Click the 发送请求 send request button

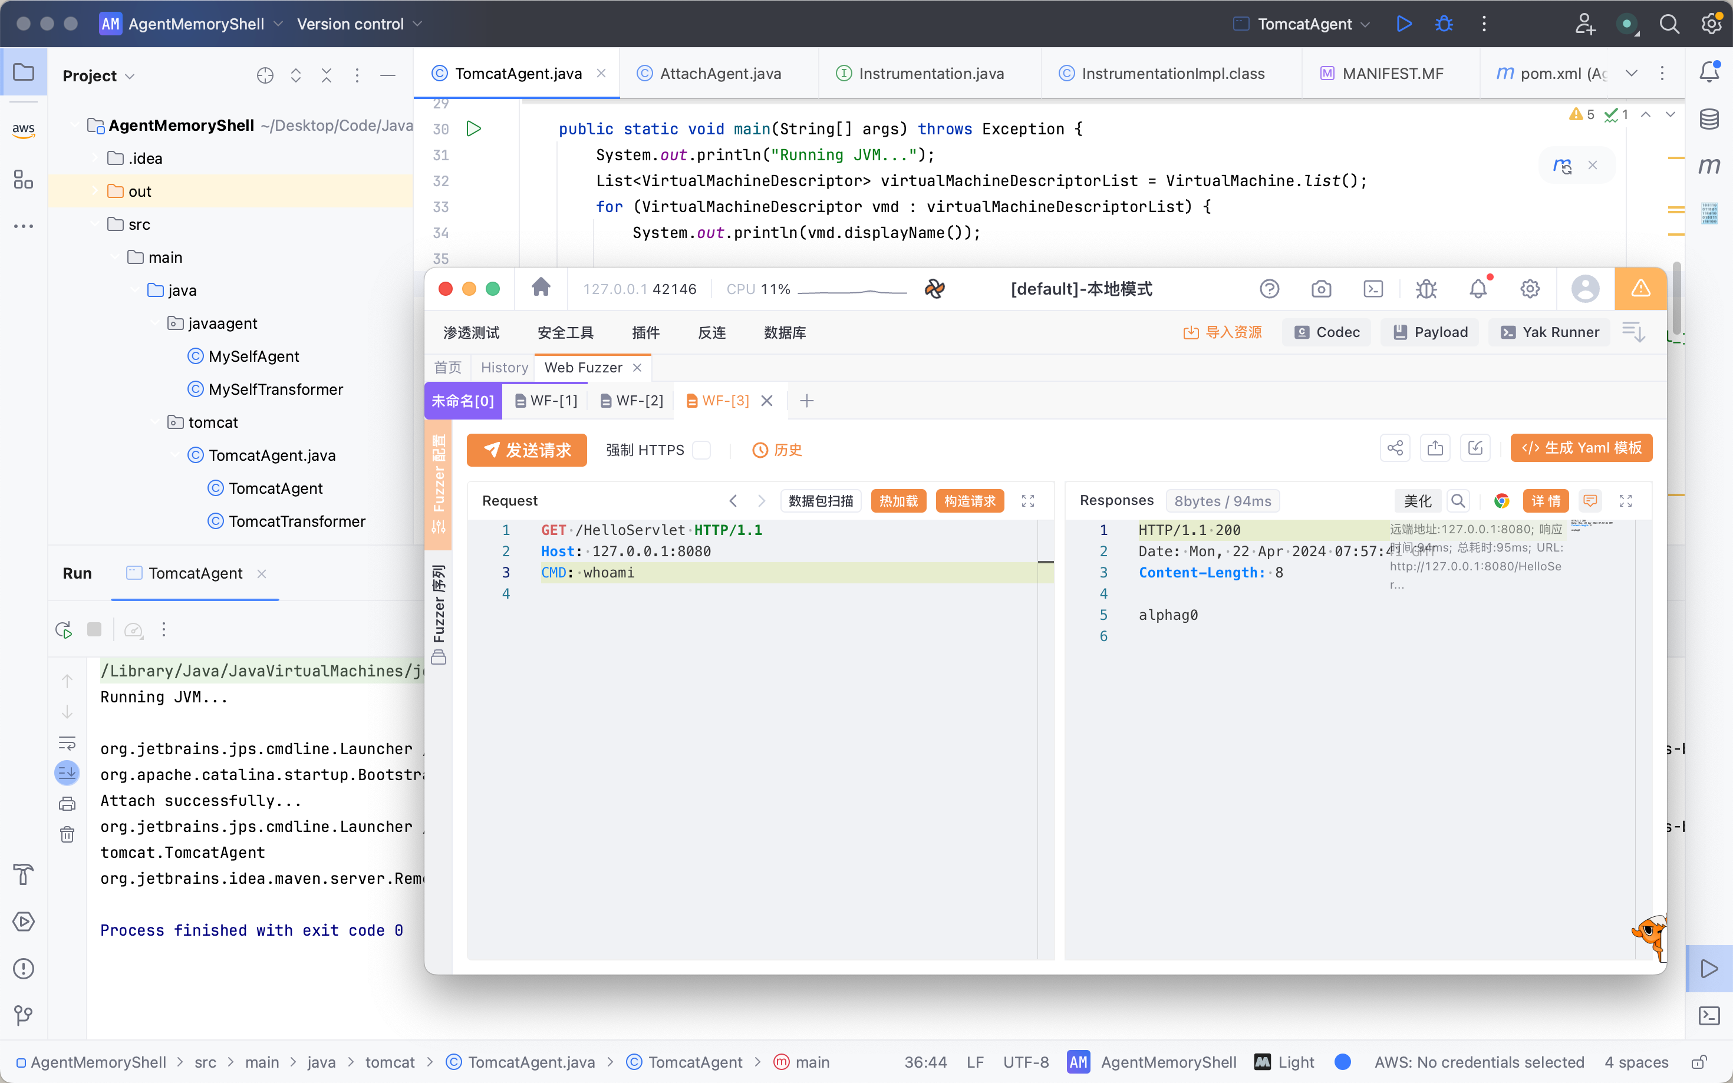click(x=526, y=450)
